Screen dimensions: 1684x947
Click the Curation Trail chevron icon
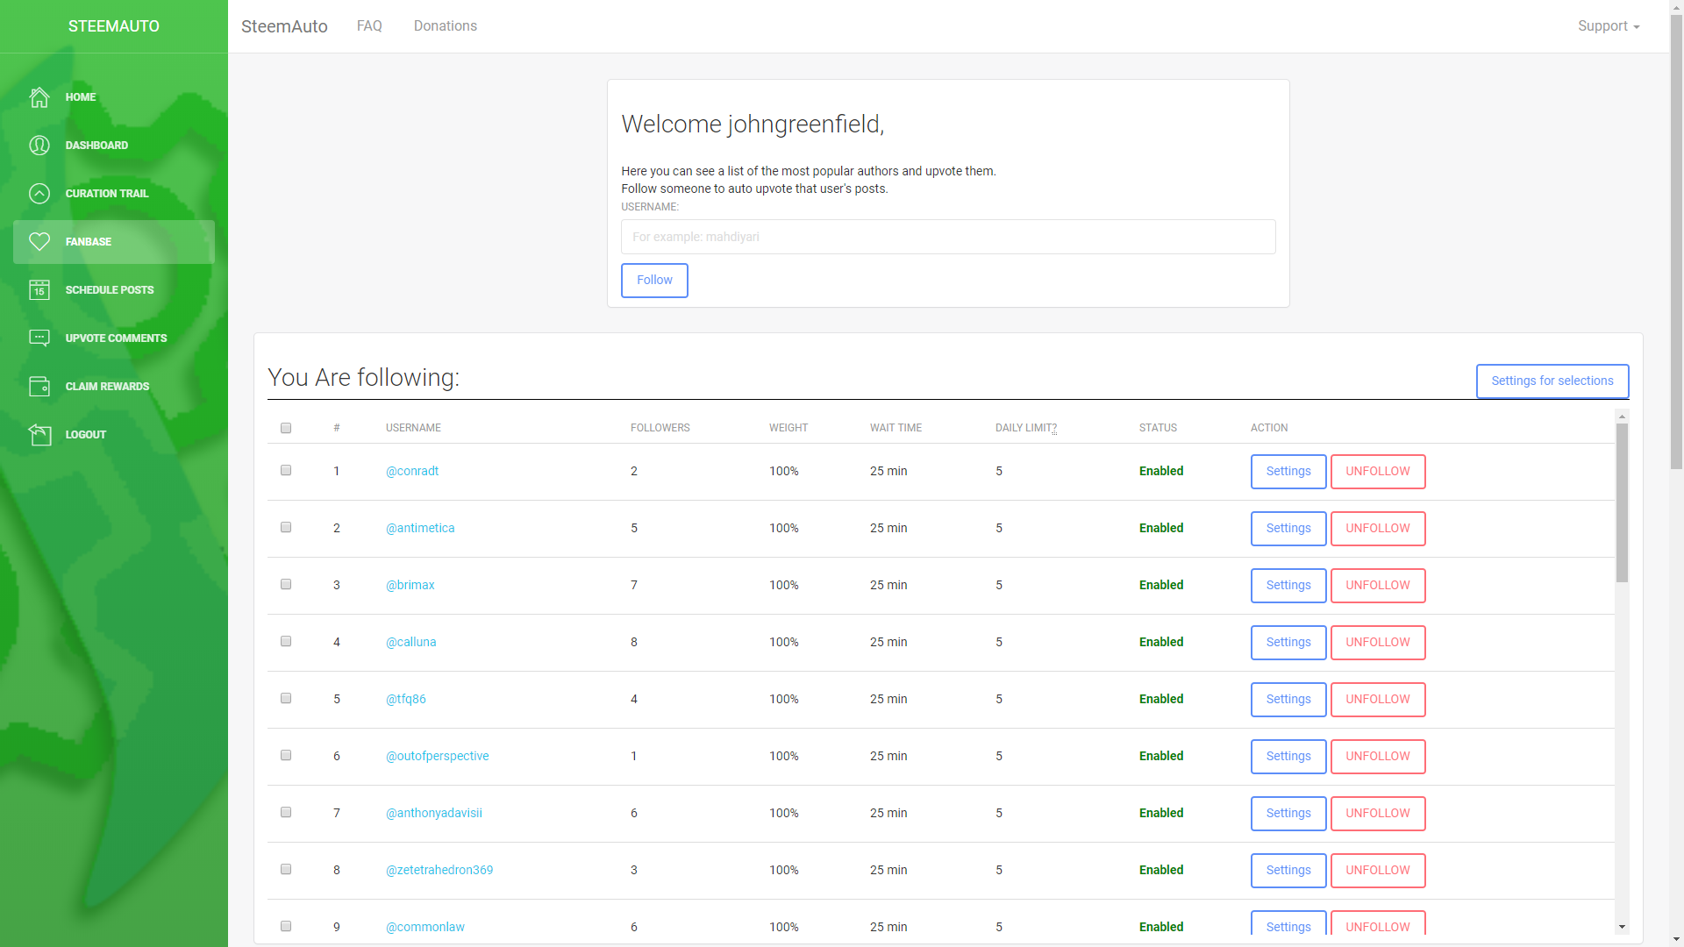coord(39,194)
